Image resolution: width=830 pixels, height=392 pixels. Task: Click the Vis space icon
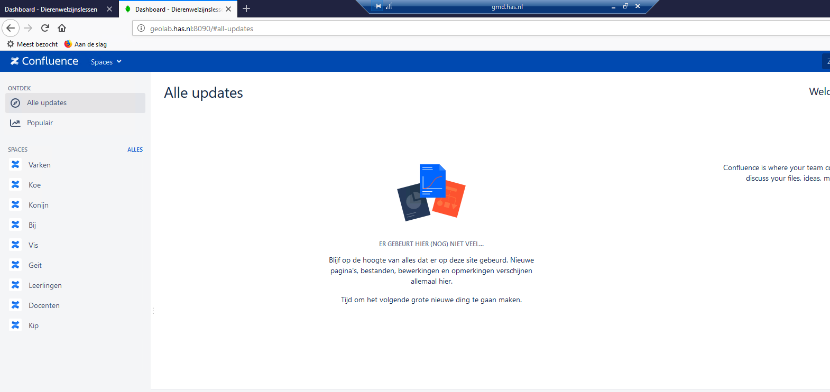15,245
